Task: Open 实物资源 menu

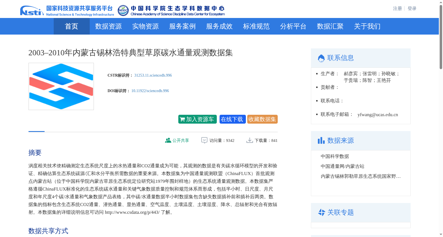Action: point(145,26)
